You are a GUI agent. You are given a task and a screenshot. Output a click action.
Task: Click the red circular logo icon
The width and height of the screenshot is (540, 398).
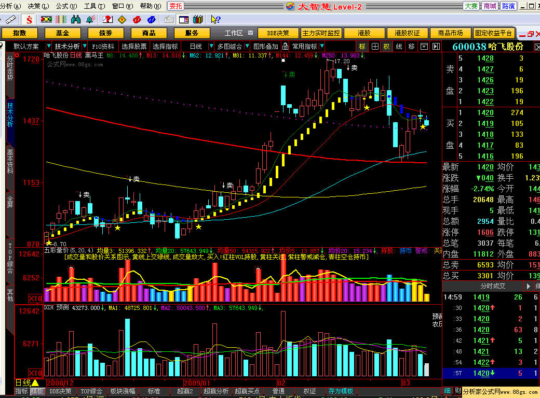(137, 20)
